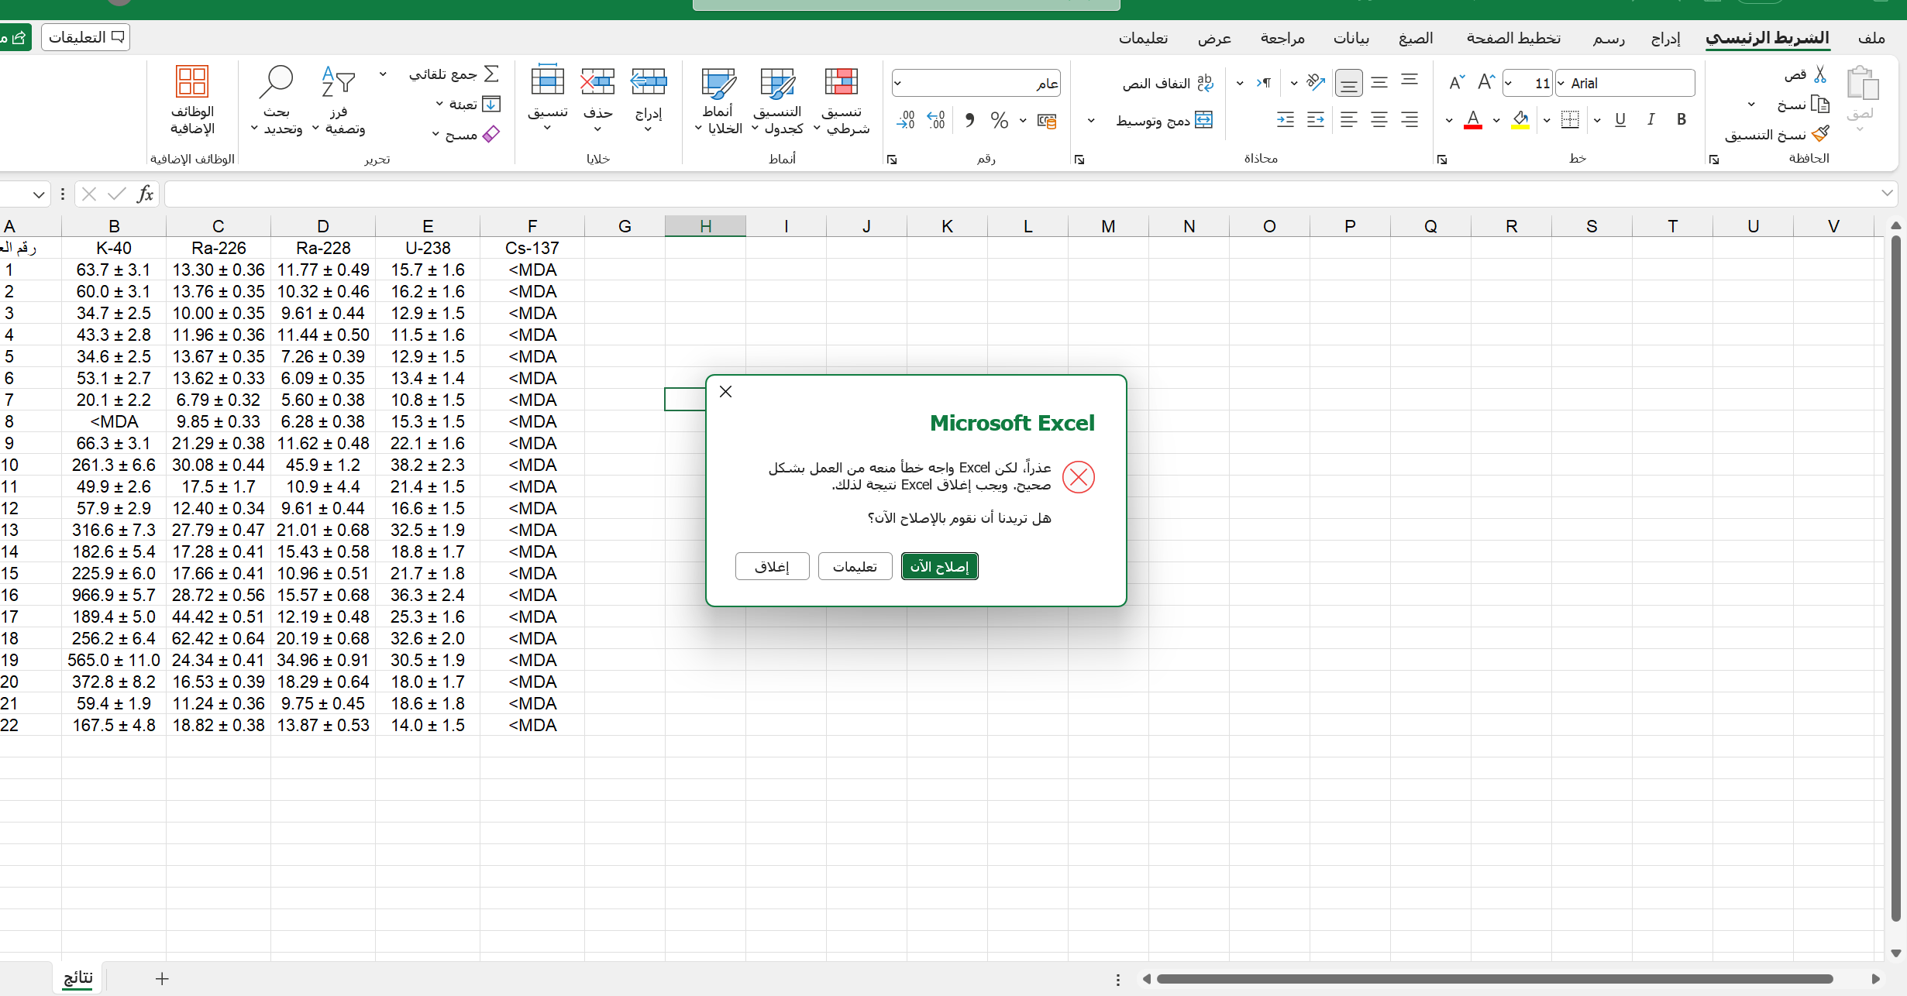Open the font size 11 dropdown

pos(1509,83)
